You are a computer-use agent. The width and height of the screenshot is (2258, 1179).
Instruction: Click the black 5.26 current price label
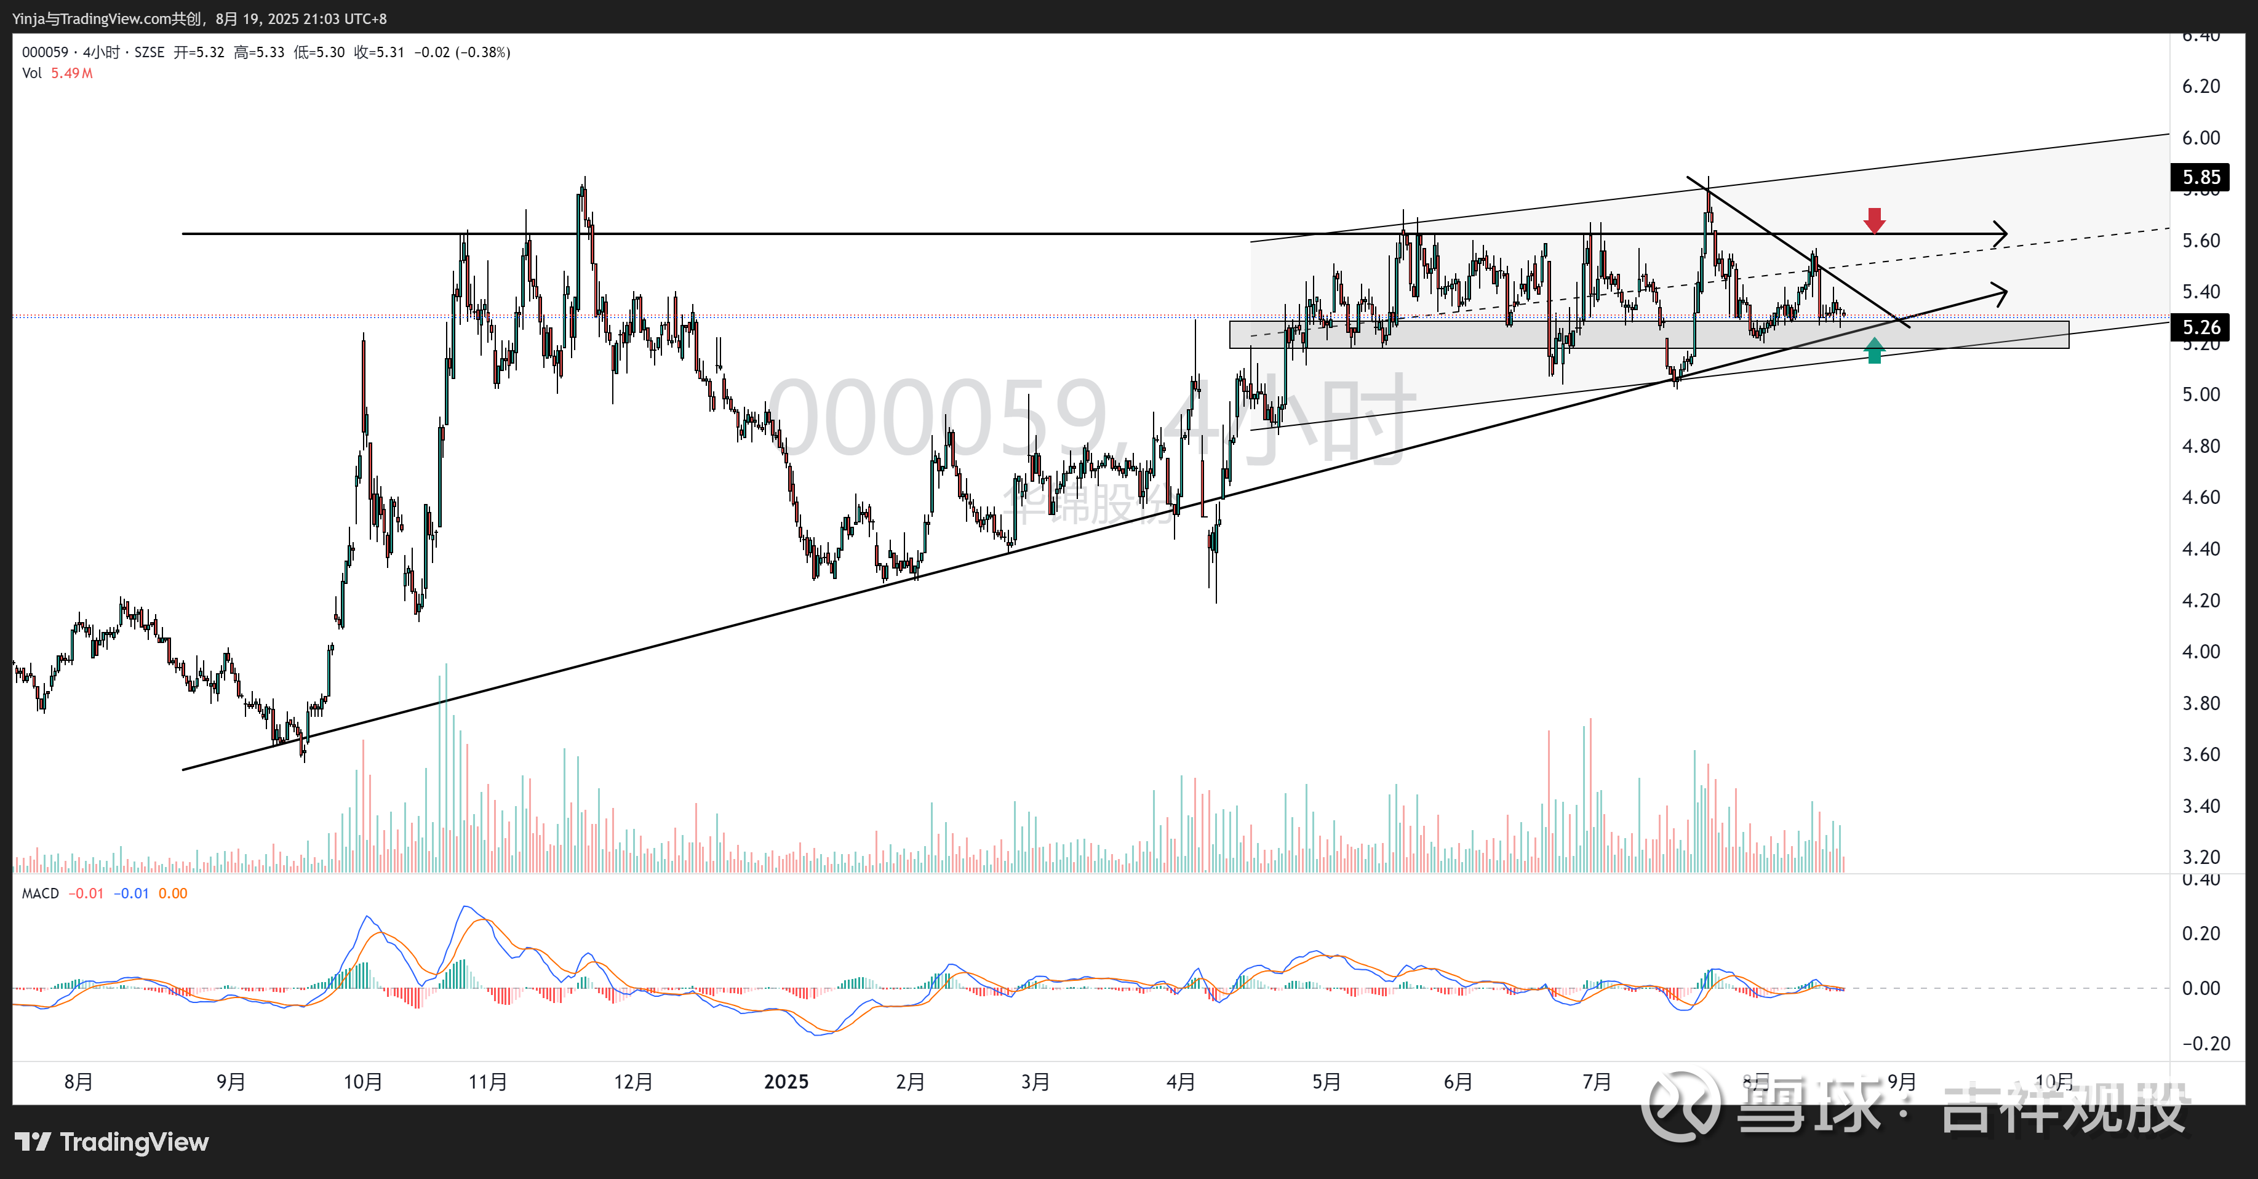pyautogui.click(x=2200, y=327)
